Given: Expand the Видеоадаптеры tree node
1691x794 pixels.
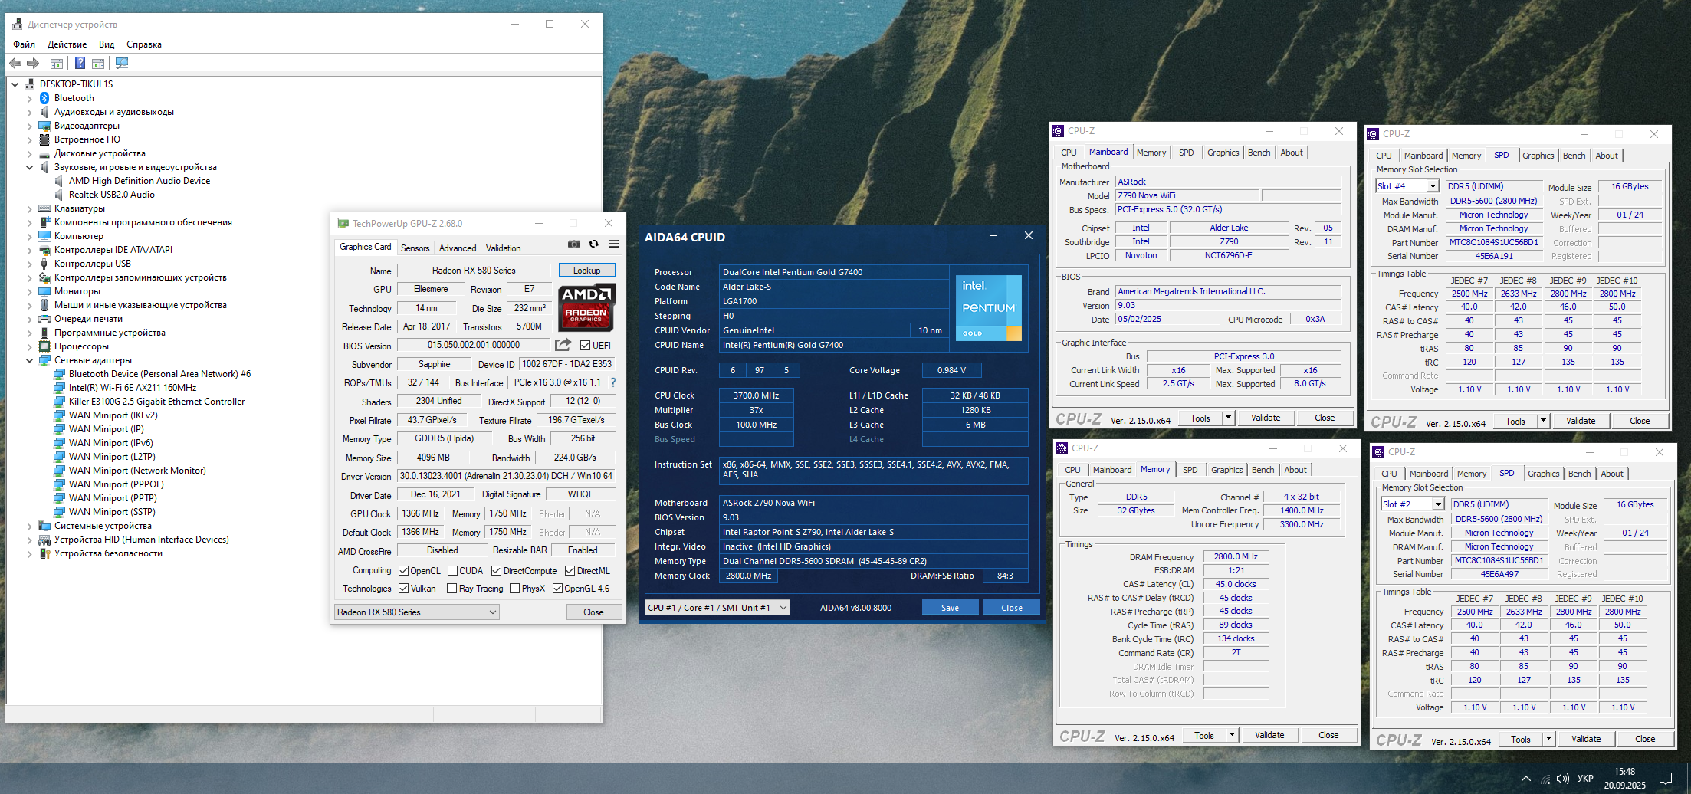Looking at the screenshot, I should 30,126.
